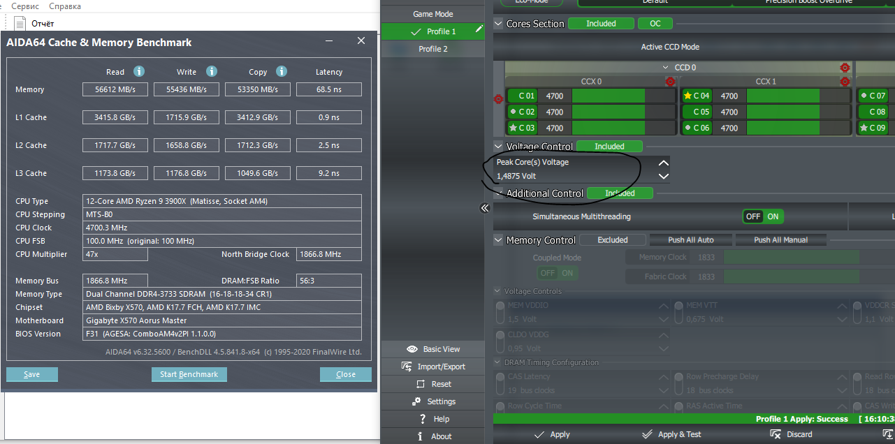The width and height of the screenshot is (895, 444).
Task: Switch to Profile 2
Action: pos(432,49)
